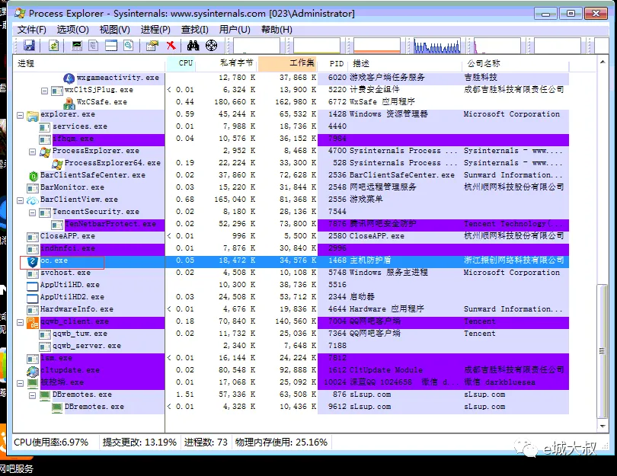Select the Find Window's Process crosshair icon

(x=211, y=46)
